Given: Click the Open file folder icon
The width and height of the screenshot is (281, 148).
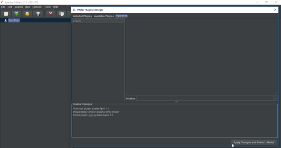Looking at the screenshot, I should [x=27, y=14].
